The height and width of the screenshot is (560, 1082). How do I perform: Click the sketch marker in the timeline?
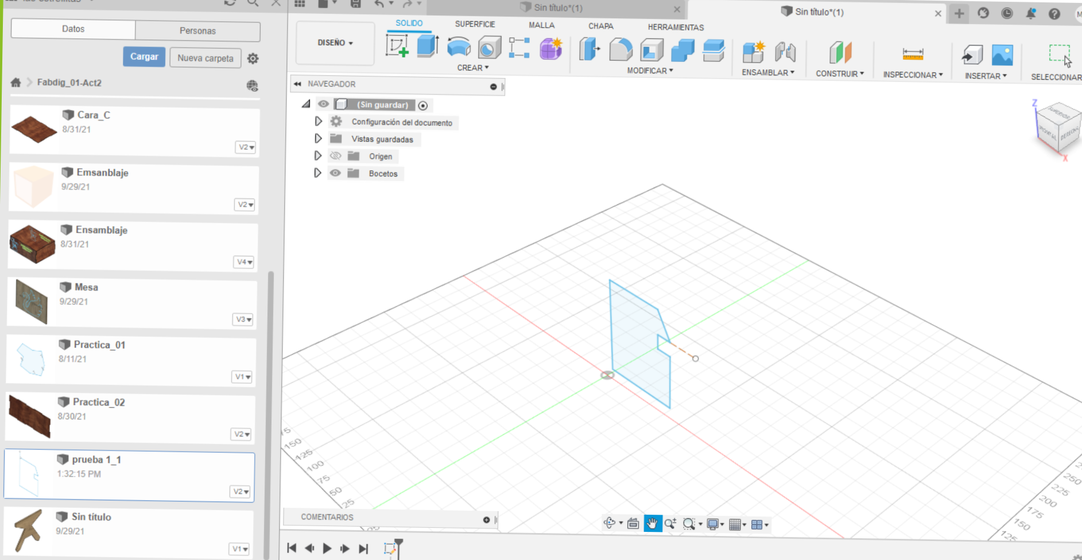[390, 549]
